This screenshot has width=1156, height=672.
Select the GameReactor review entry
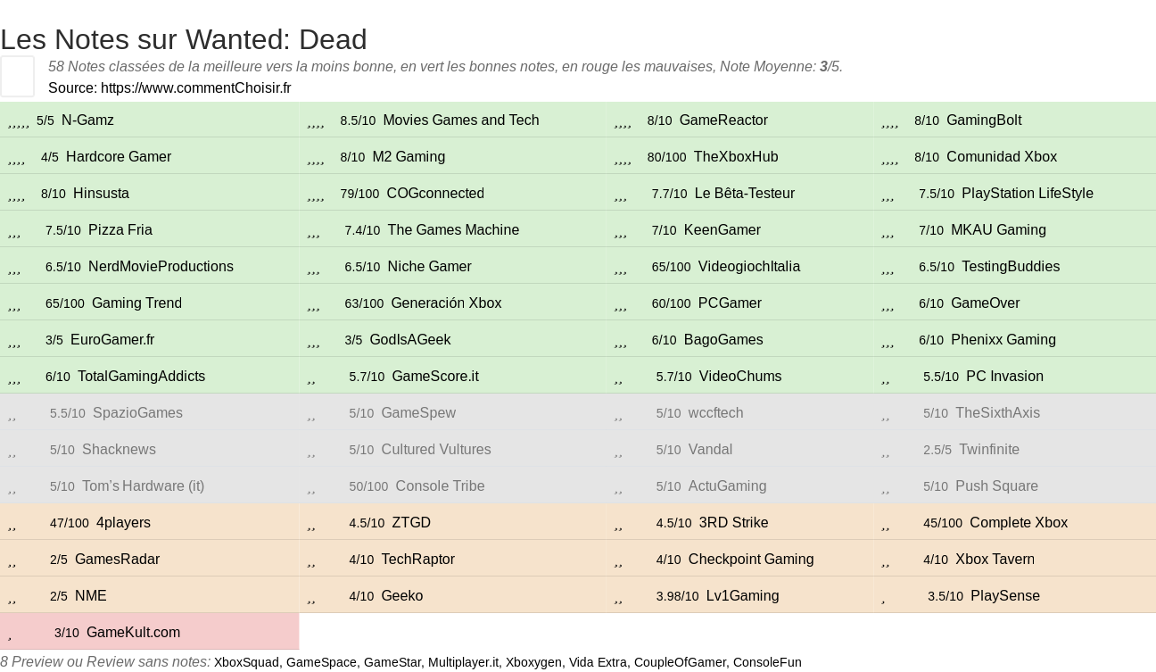pos(723,120)
